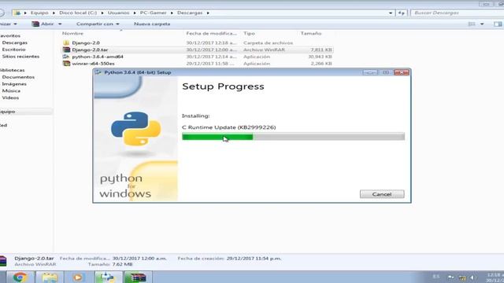Open the Vídeos library
The height and width of the screenshot is (283, 504).
(10, 97)
